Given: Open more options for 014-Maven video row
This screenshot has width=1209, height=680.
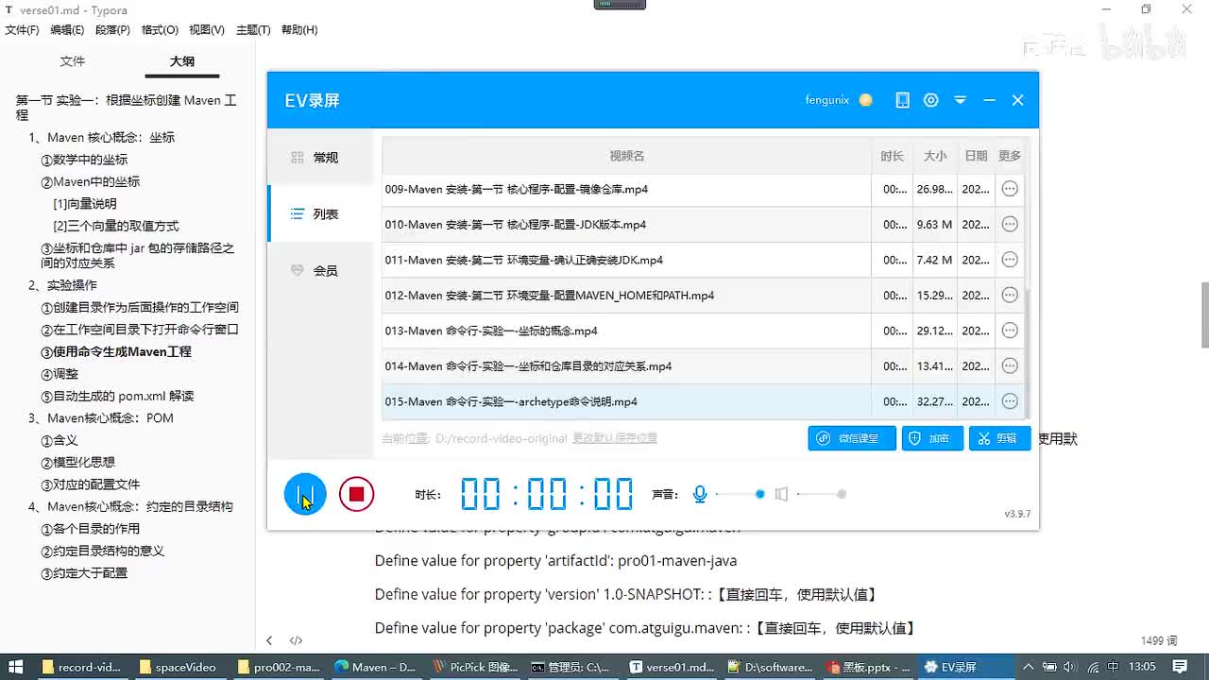Looking at the screenshot, I should tap(1010, 366).
